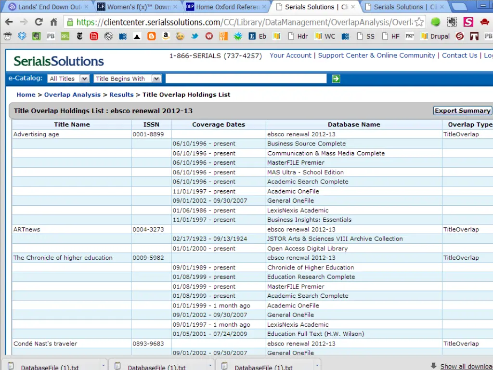Go to Overlap Analysis breadcrumb

(x=72, y=95)
